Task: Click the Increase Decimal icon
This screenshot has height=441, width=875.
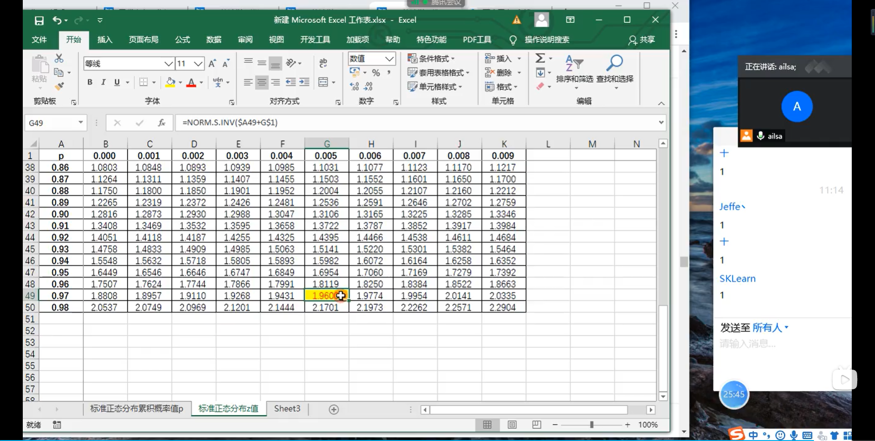Action: click(x=355, y=86)
